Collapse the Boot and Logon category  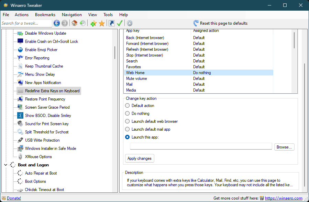pyautogui.click(x=6, y=165)
